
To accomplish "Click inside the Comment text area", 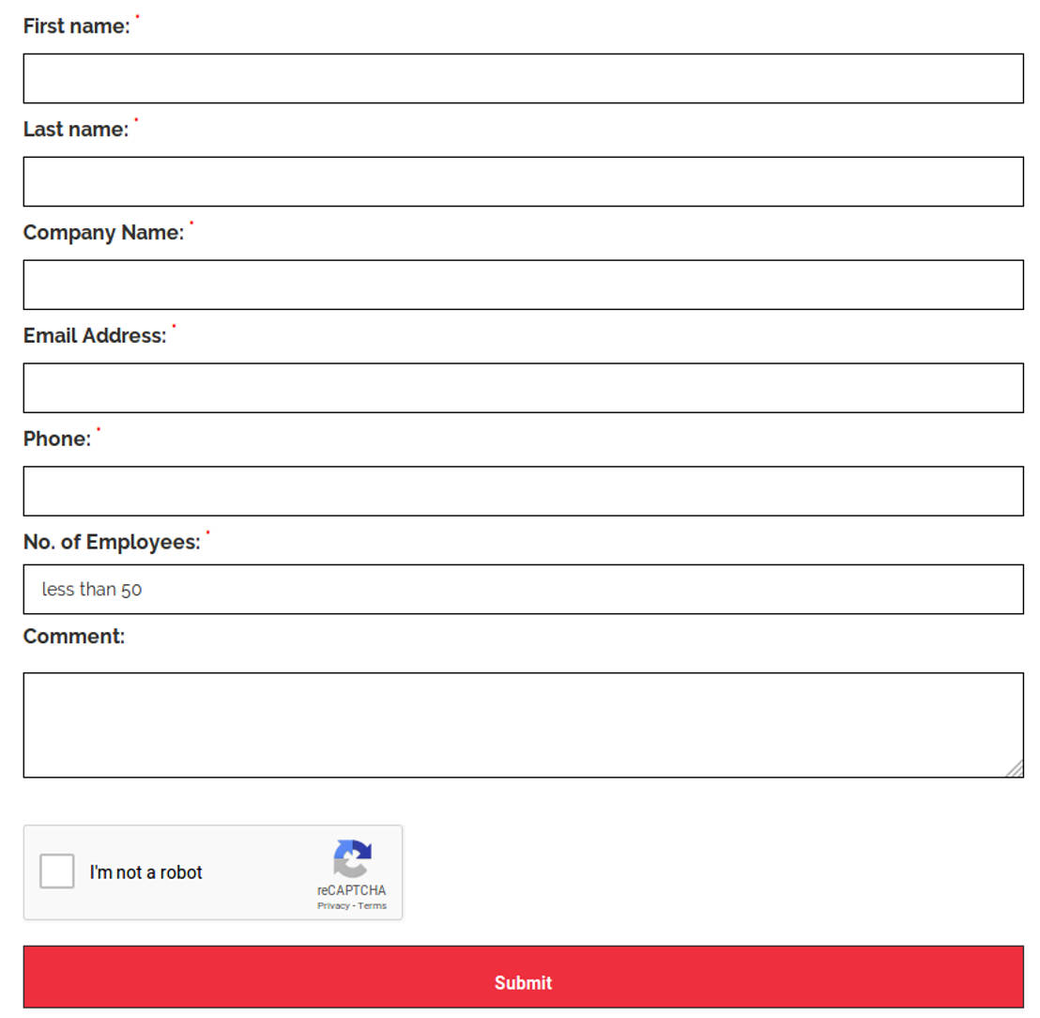I will click(523, 724).
